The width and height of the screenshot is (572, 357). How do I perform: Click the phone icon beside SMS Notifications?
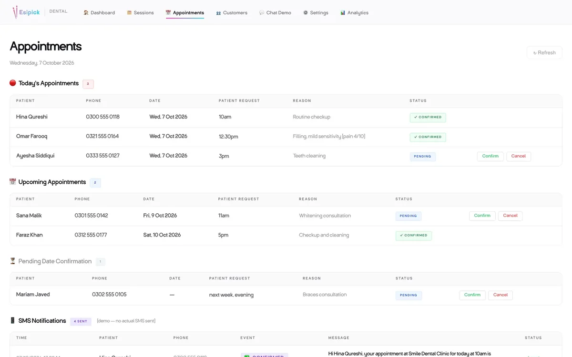[x=13, y=321]
